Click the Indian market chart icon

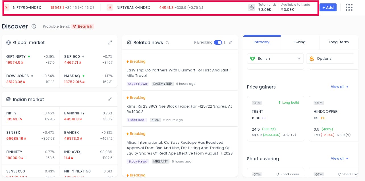click(9, 99)
